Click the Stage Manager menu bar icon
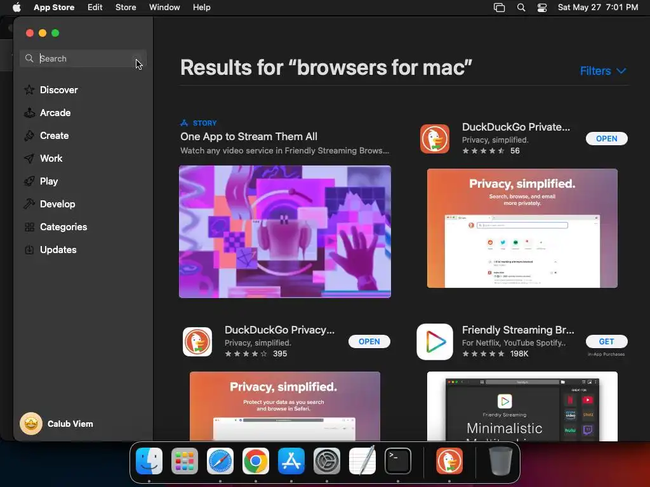The width and height of the screenshot is (650, 487). click(x=499, y=8)
